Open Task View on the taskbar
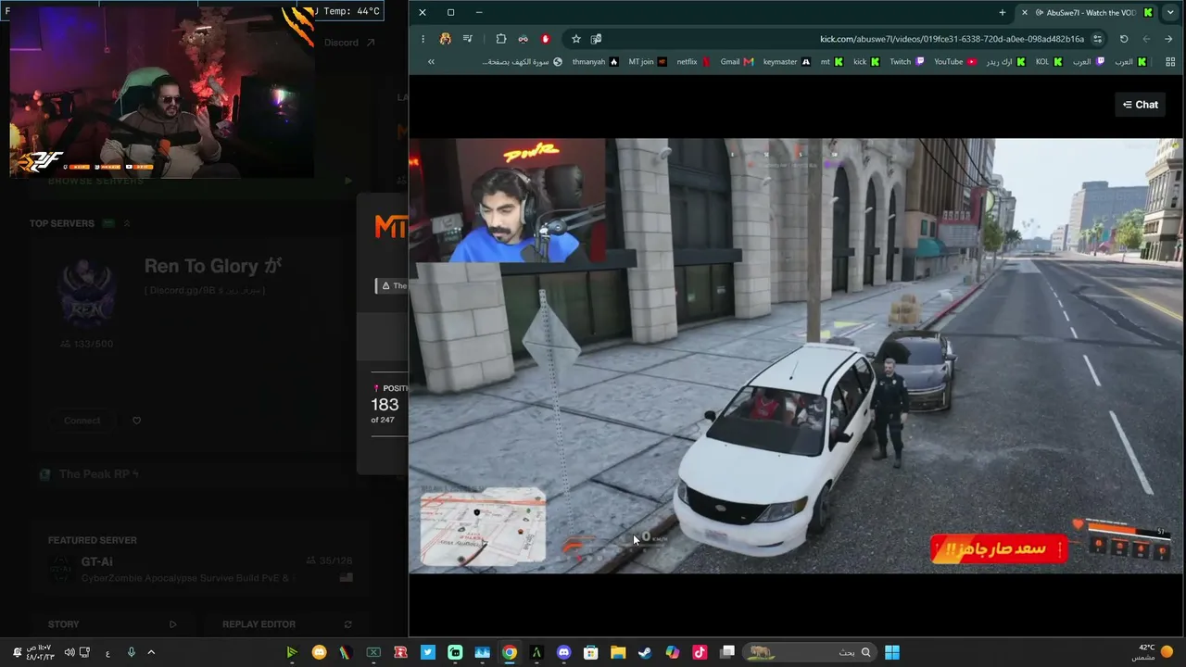The height and width of the screenshot is (667, 1186). 727,652
